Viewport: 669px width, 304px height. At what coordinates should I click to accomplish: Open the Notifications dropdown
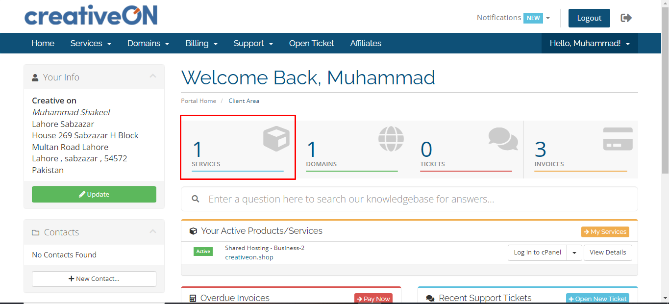pos(513,18)
